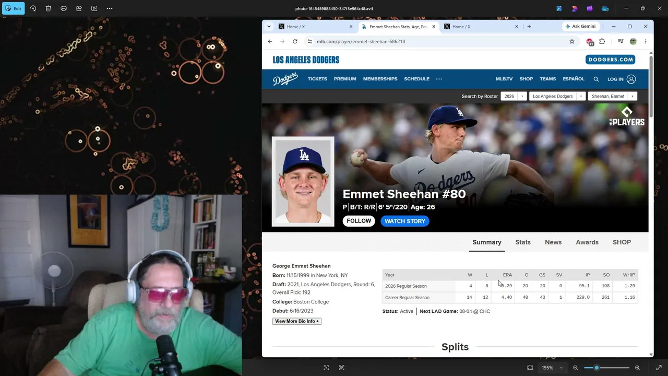Open Chrome media controls icon
The image size is (668, 376).
621,41
